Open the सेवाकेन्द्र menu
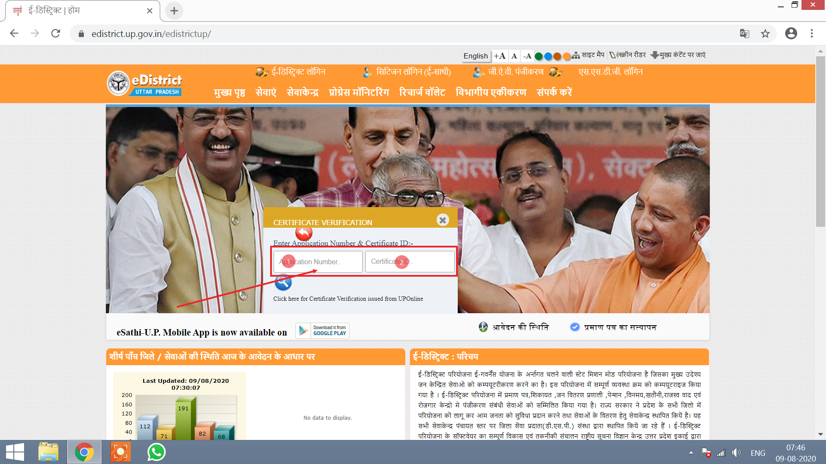826x464 pixels. pyautogui.click(x=302, y=92)
